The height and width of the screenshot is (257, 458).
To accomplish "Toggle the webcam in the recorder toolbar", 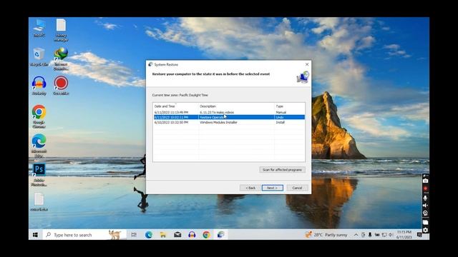I will click(x=425, y=213).
